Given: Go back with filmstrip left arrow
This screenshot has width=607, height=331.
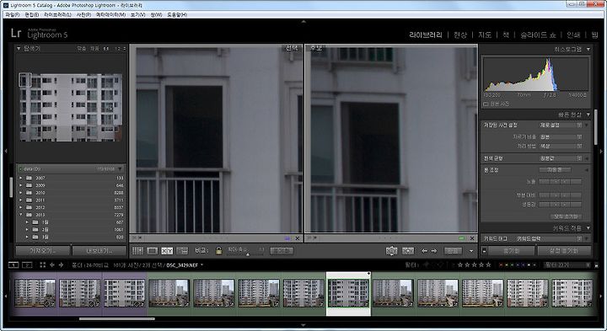Looking at the screenshot, I should [52, 264].
